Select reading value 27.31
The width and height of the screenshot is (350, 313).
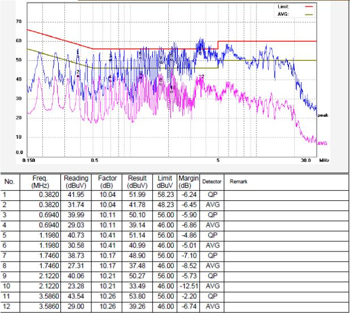tap(76, 266)
